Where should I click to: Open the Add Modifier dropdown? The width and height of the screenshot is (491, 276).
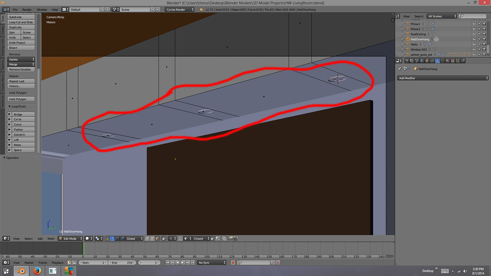443,78
